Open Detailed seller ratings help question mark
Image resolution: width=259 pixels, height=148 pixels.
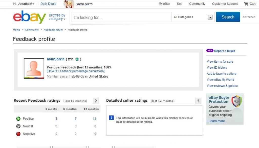(198, 101)
